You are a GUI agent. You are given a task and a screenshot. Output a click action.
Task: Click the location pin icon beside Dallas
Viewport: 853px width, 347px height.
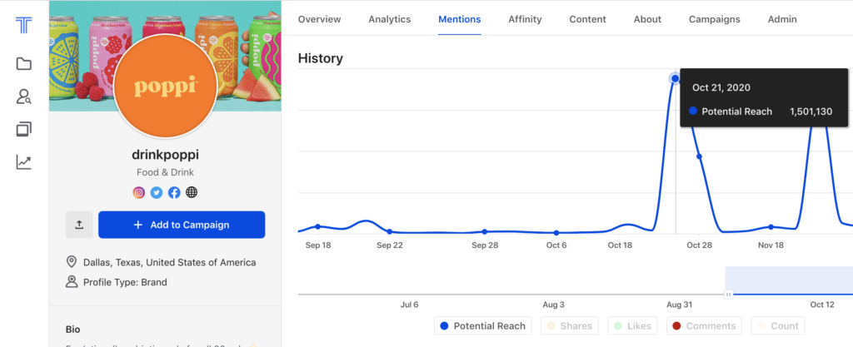click(72, 262)
